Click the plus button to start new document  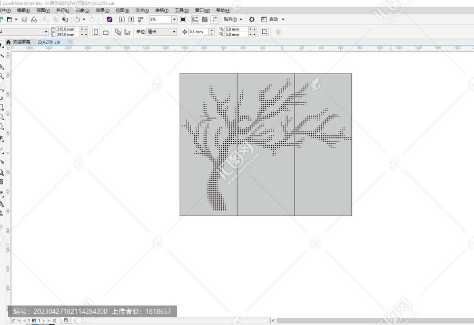point(70,42)
